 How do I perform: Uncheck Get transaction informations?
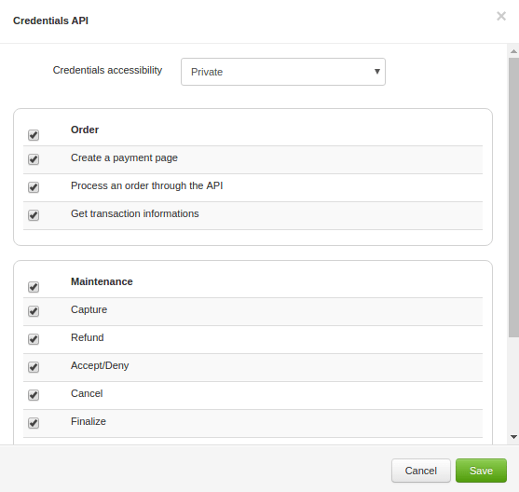coord(34,215)
